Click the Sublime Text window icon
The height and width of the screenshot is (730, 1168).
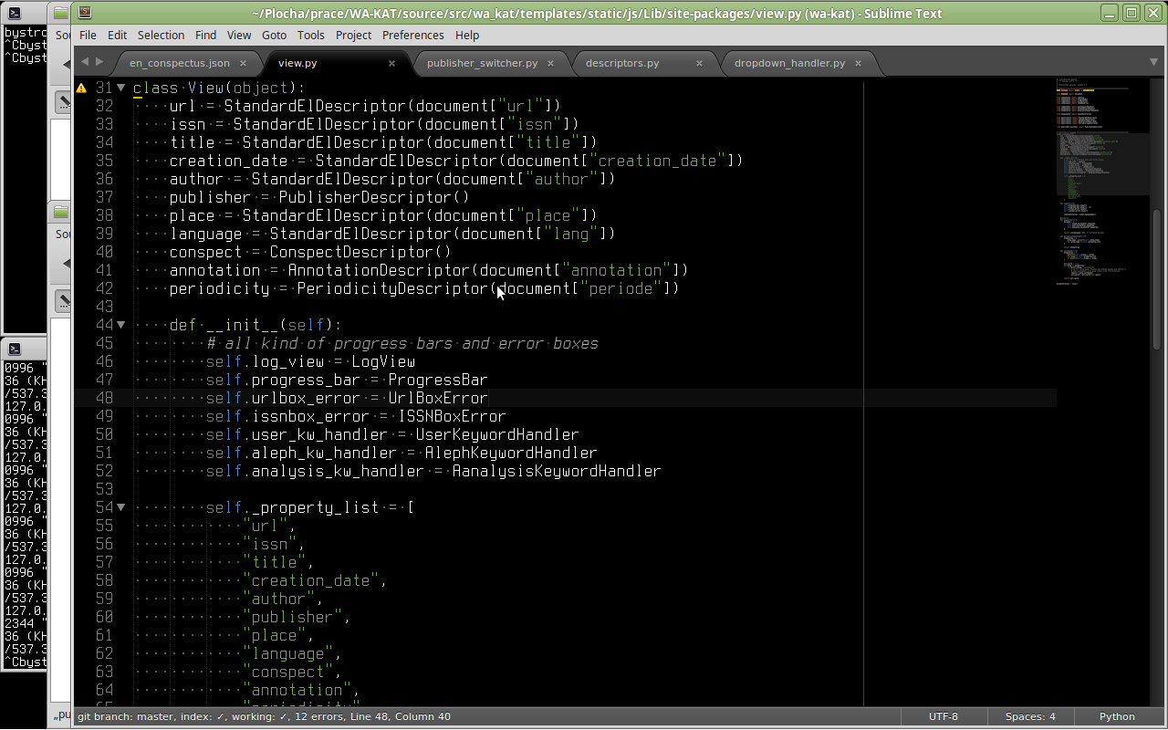(85, 13)
